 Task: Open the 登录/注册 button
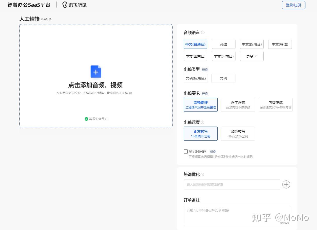294,5
